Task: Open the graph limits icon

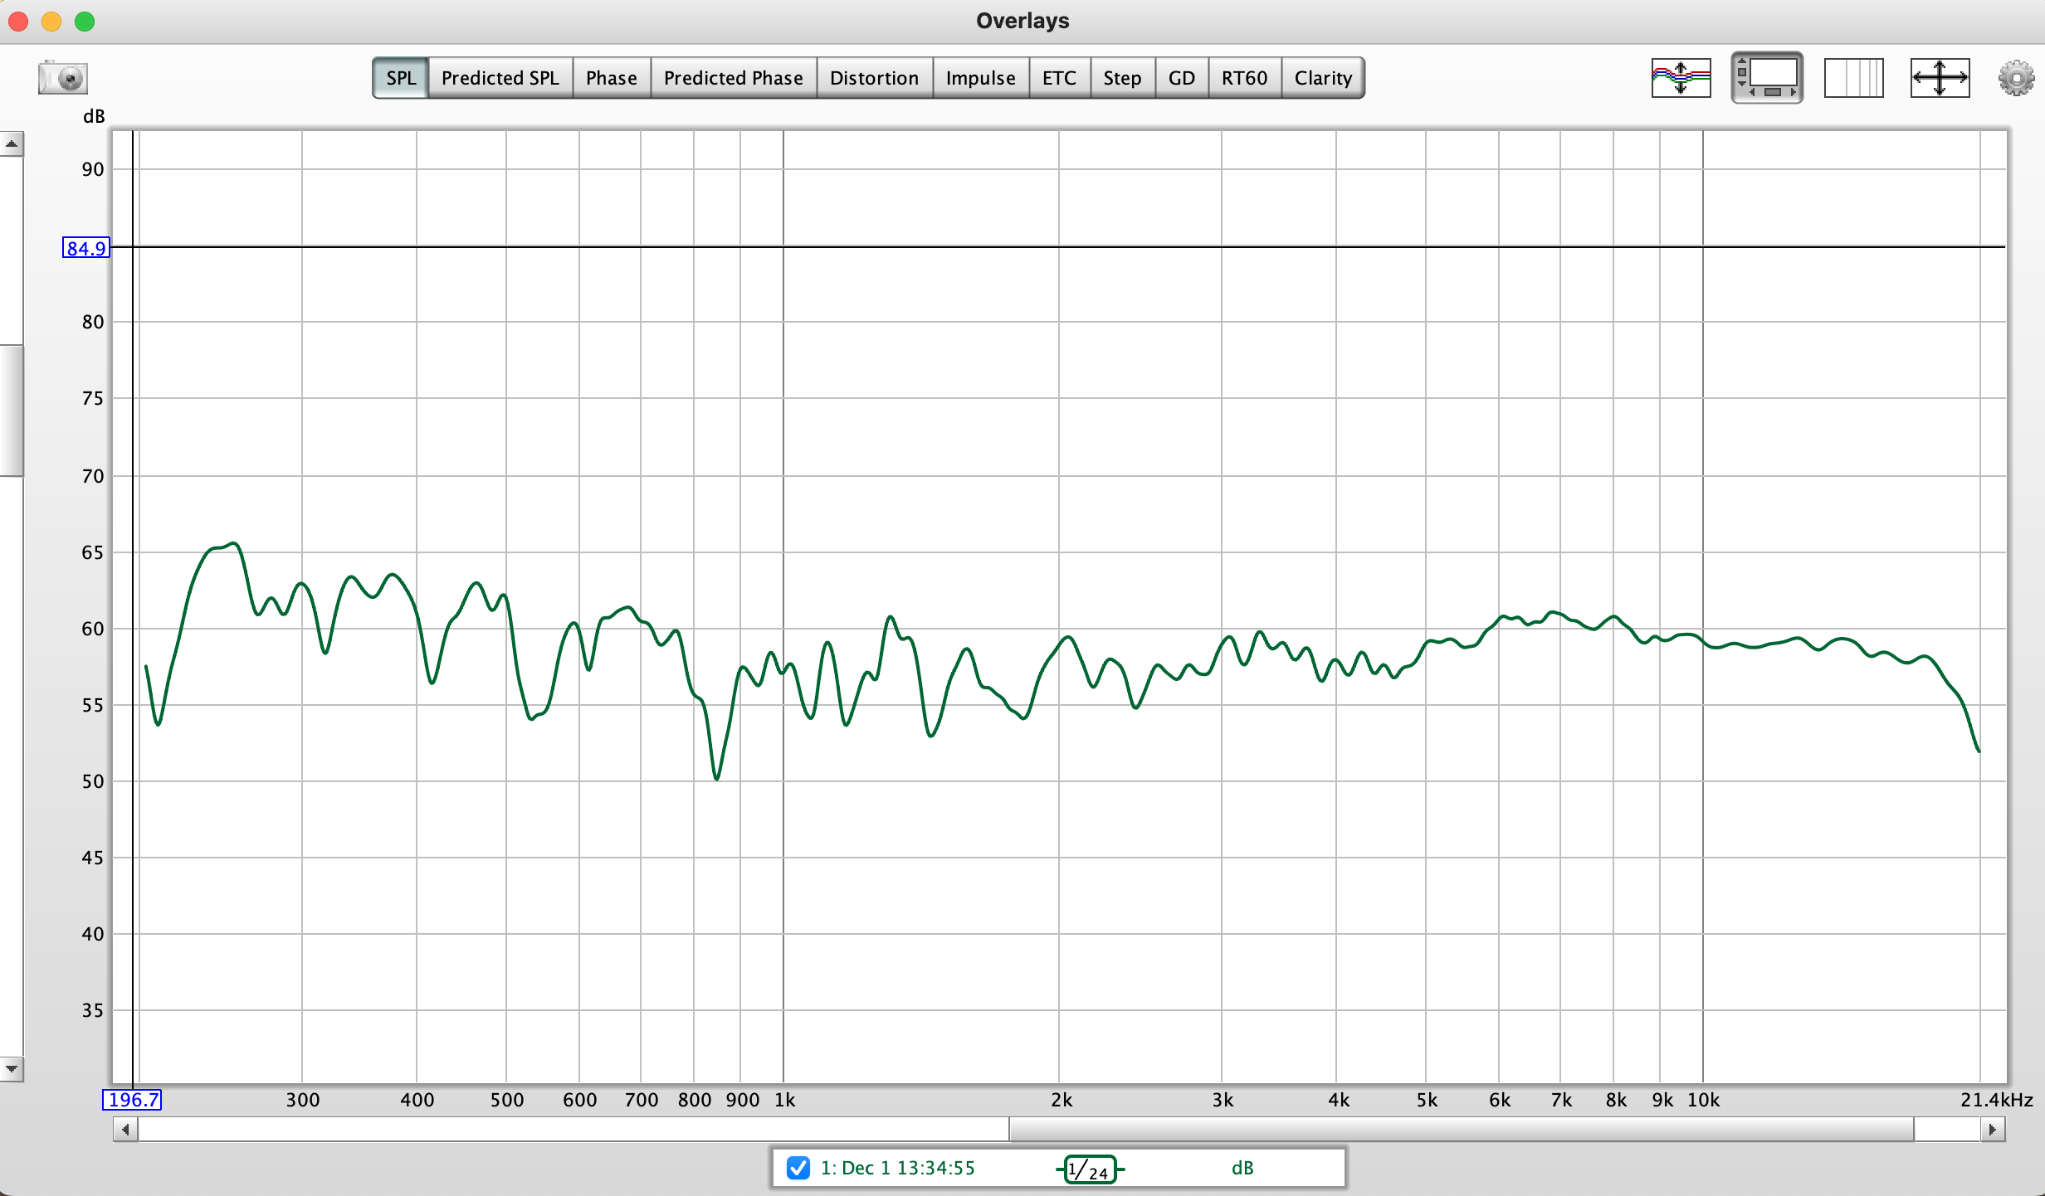Action: tap(1853, 78)
